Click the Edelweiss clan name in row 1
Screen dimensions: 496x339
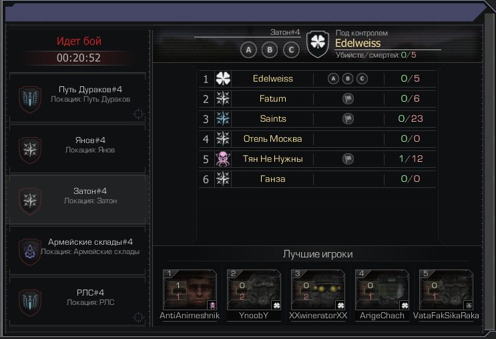[272, 79]
